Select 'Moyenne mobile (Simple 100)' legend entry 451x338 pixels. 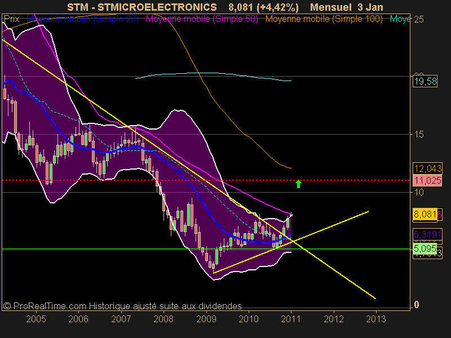click(324, 19)
